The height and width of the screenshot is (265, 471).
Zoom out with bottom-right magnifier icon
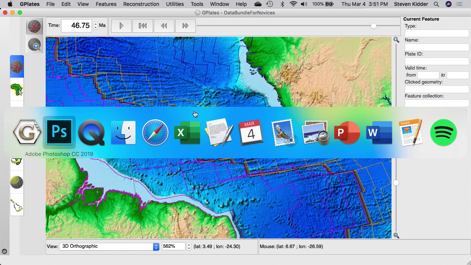(396, 235)
